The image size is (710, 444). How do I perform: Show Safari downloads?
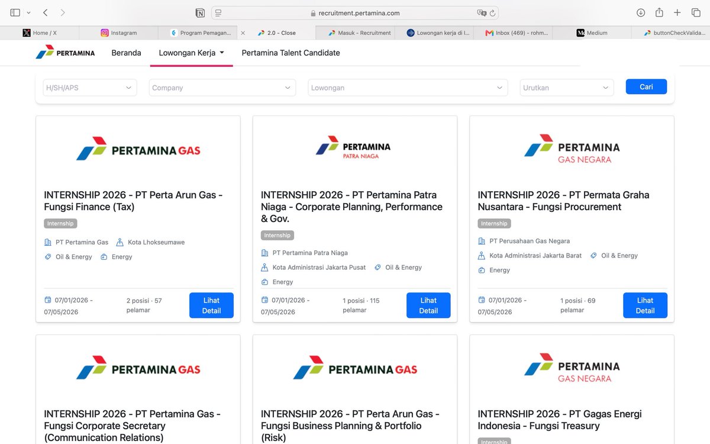(641, 12)
